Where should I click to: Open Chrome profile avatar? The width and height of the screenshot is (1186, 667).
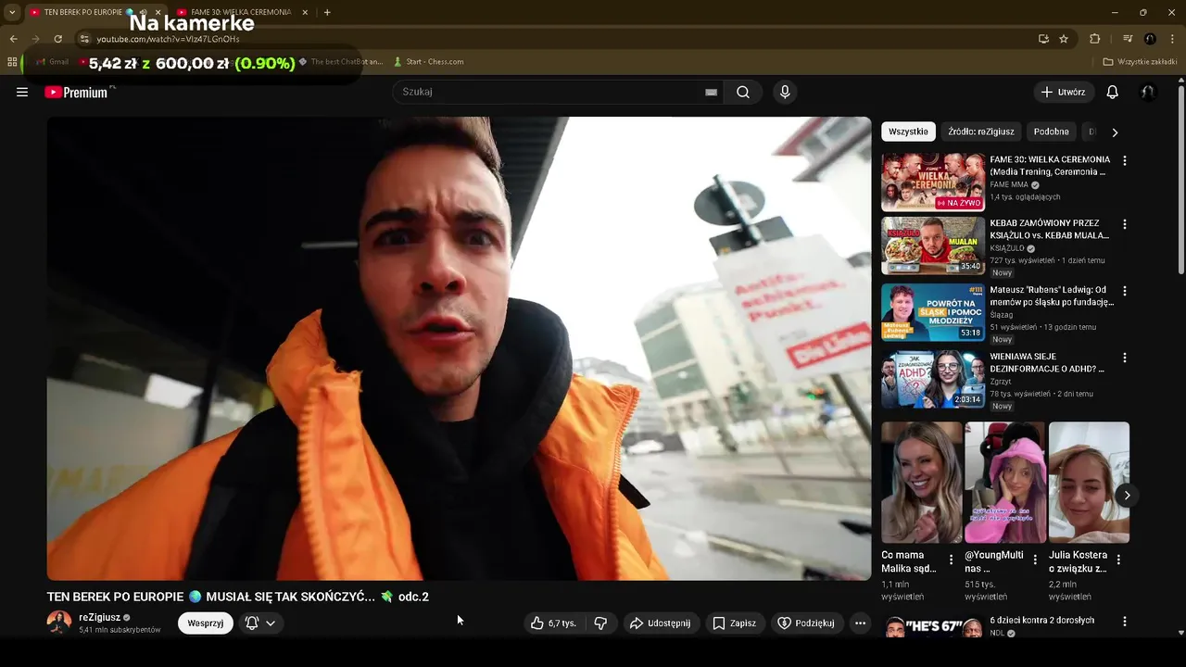coord(1150,39)
